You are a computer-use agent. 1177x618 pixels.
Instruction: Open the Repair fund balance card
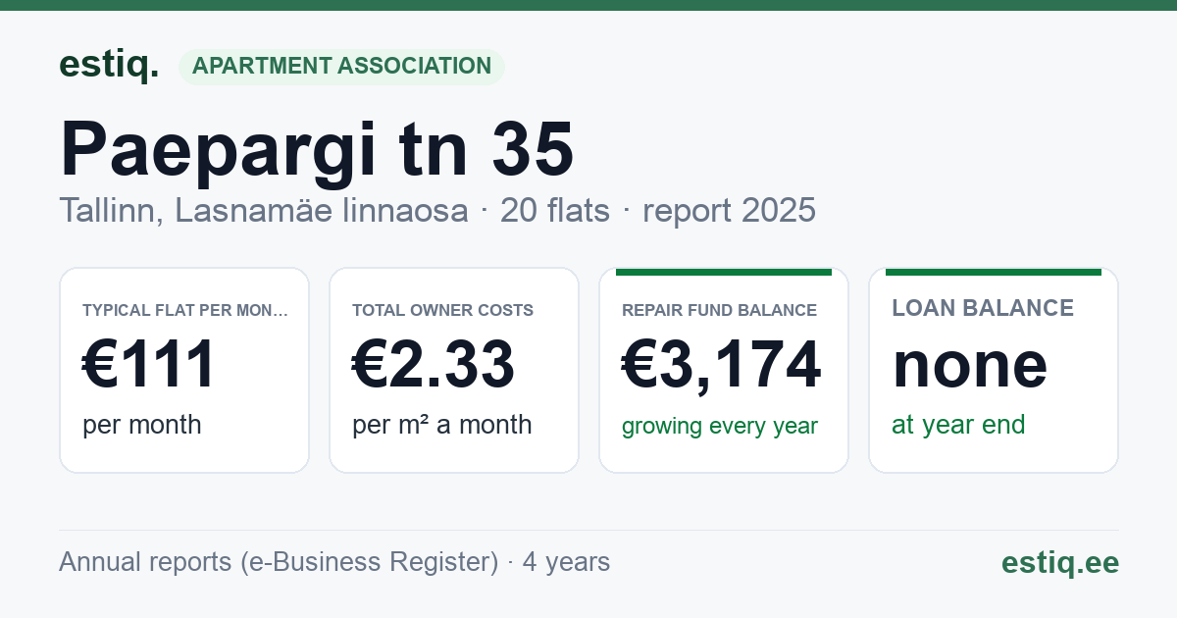724,370
